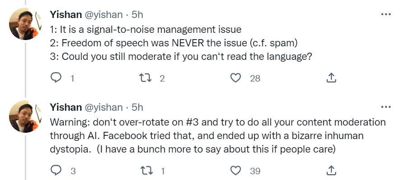
Task: Reply to the Warning tweet about AI moderation
Action: pyautogui.click(x=56, y=171)
